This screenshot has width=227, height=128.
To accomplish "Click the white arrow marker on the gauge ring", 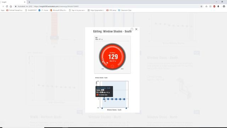I will click(107, 63).
